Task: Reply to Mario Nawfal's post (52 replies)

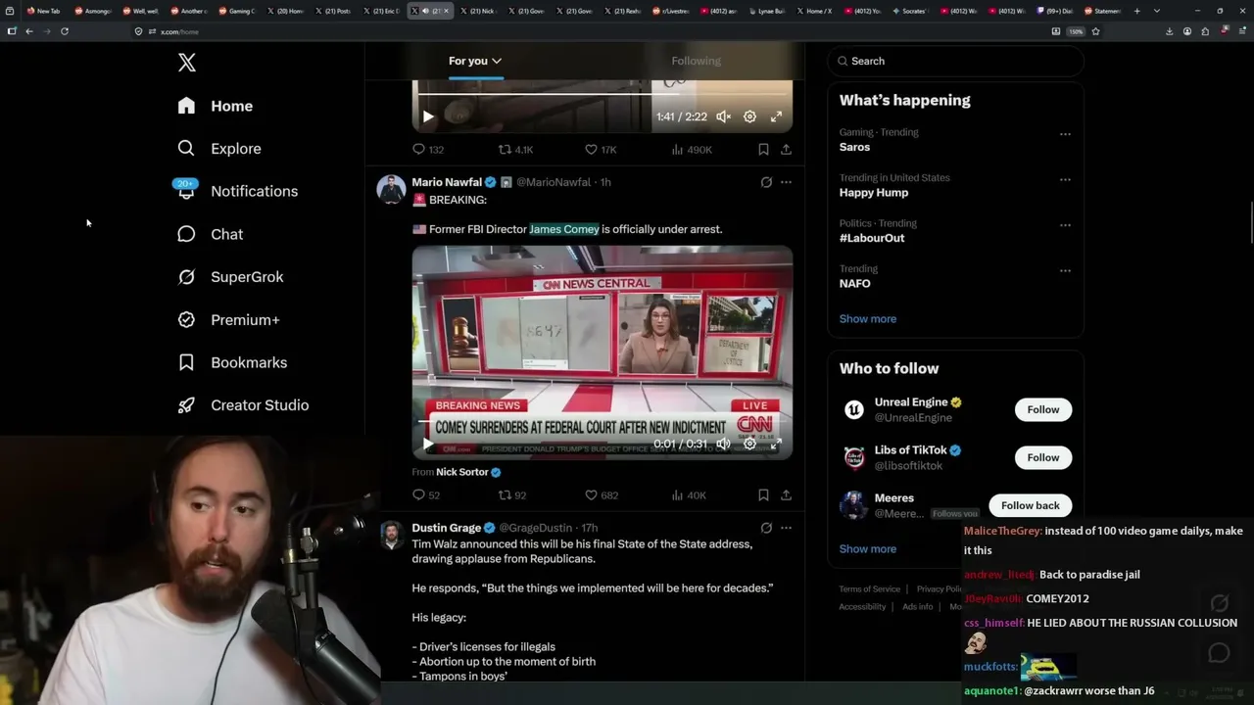Action: (x=418, y=495)
